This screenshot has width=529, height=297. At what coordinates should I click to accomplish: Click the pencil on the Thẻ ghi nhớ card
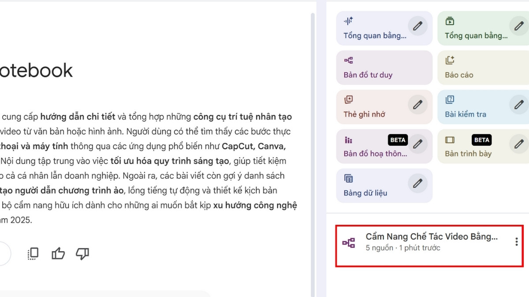coord(417,105)
